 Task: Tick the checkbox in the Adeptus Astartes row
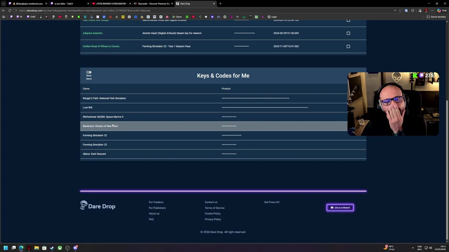tap(348, 33)
